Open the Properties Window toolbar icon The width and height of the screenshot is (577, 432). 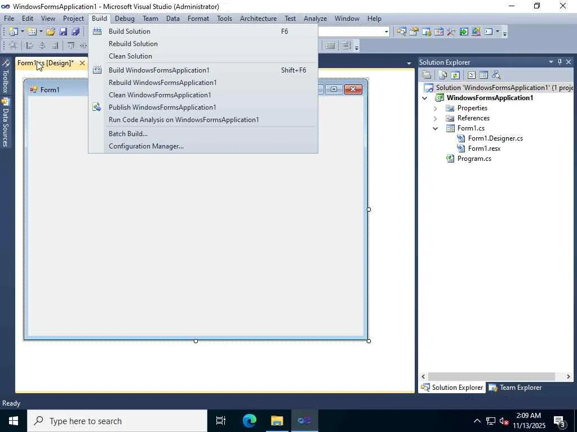414,32
